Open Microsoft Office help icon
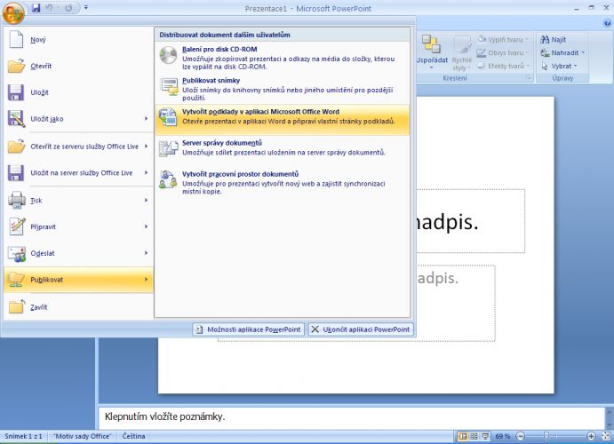 pos(607,23)
